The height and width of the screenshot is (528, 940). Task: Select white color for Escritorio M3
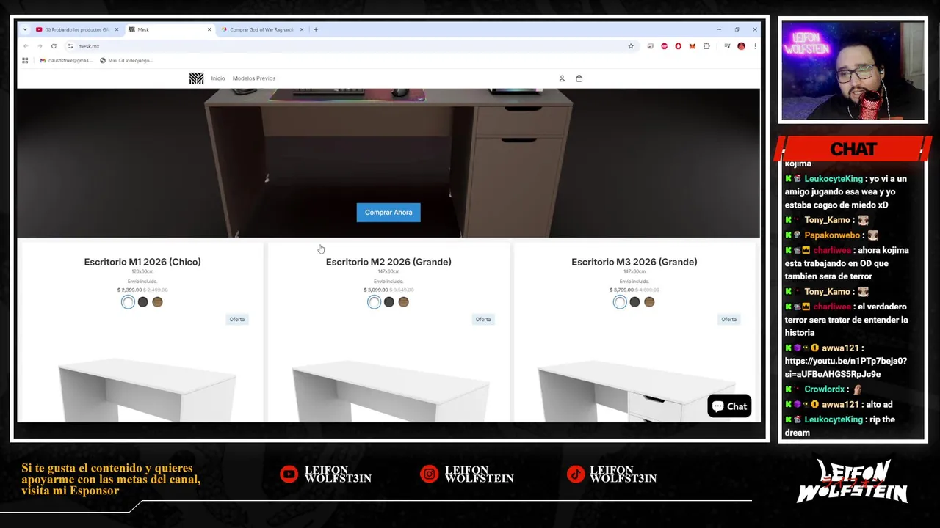click(620, 302)
